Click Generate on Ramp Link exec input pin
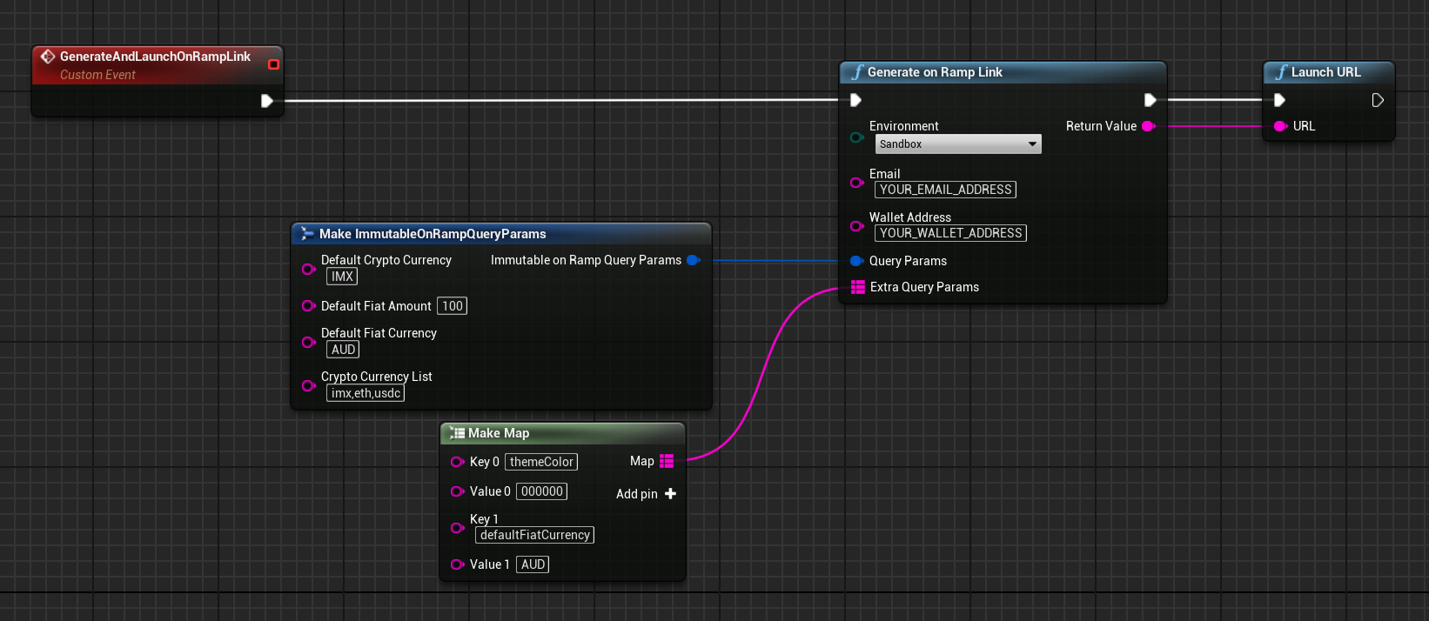Screen dimensions: 1429x621 coord(855,100)
